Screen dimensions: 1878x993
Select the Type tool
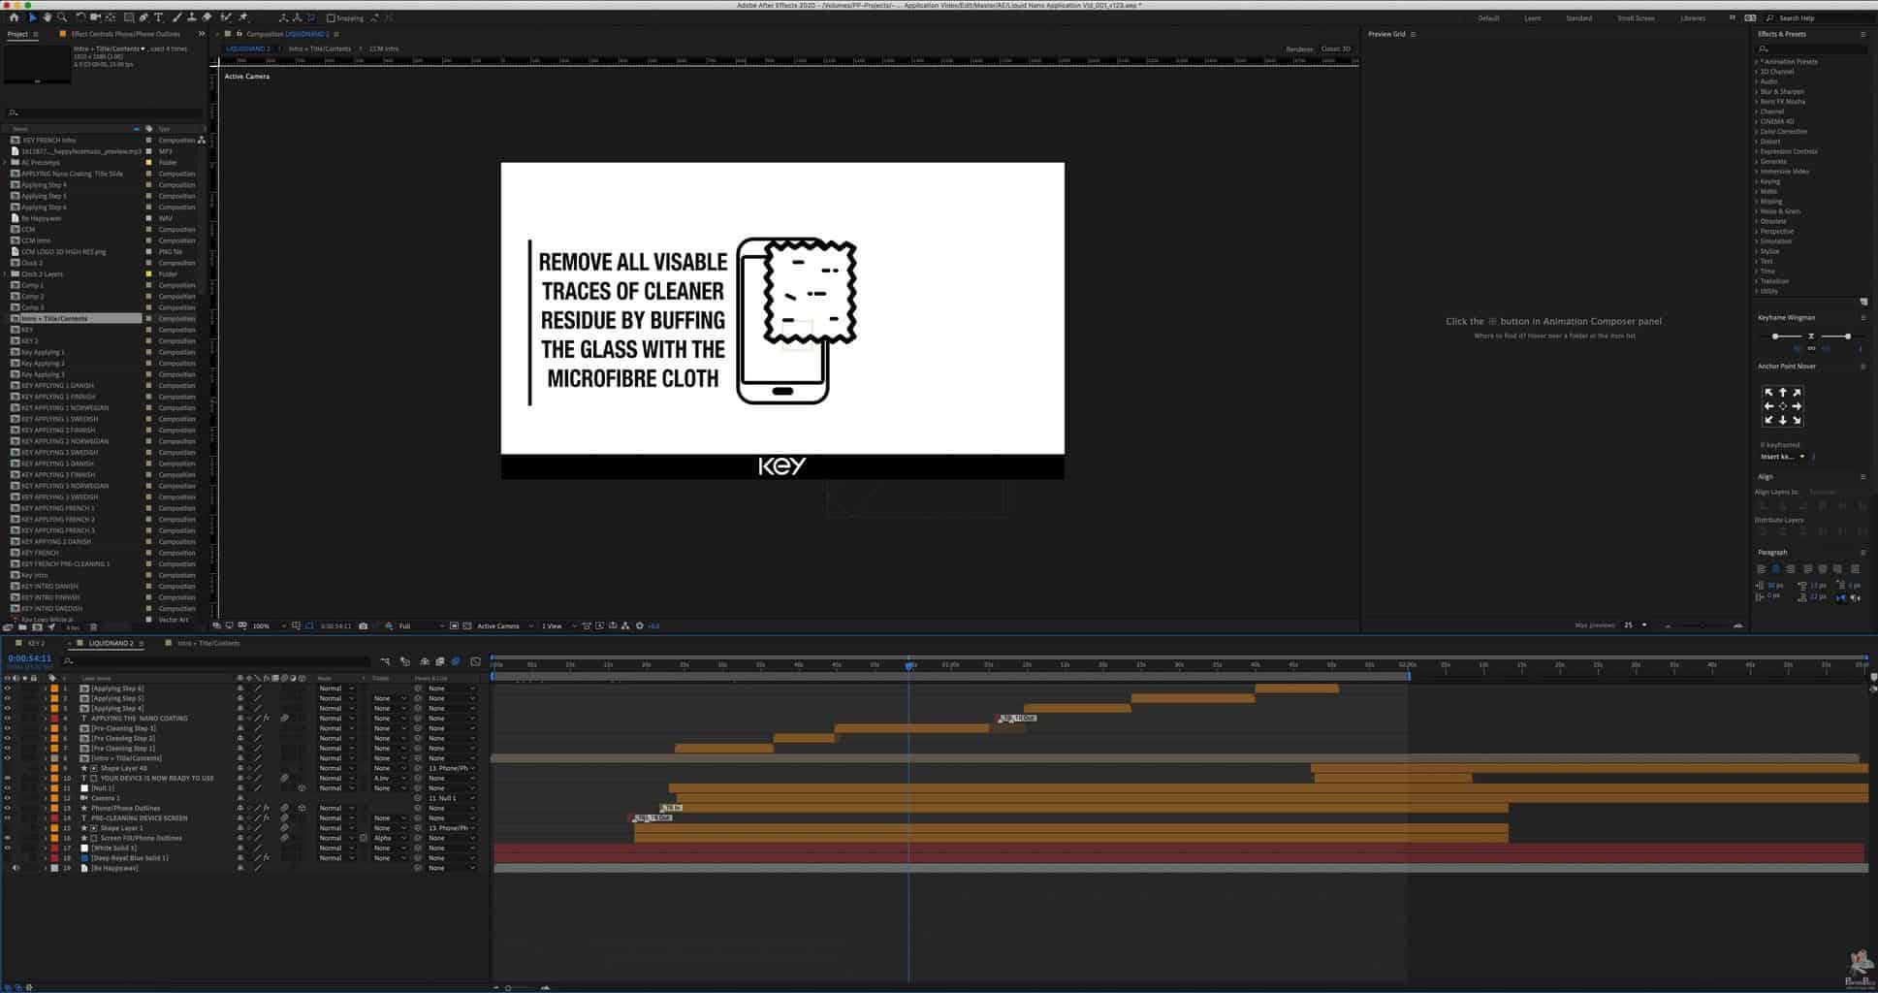[x=159, y=17]
